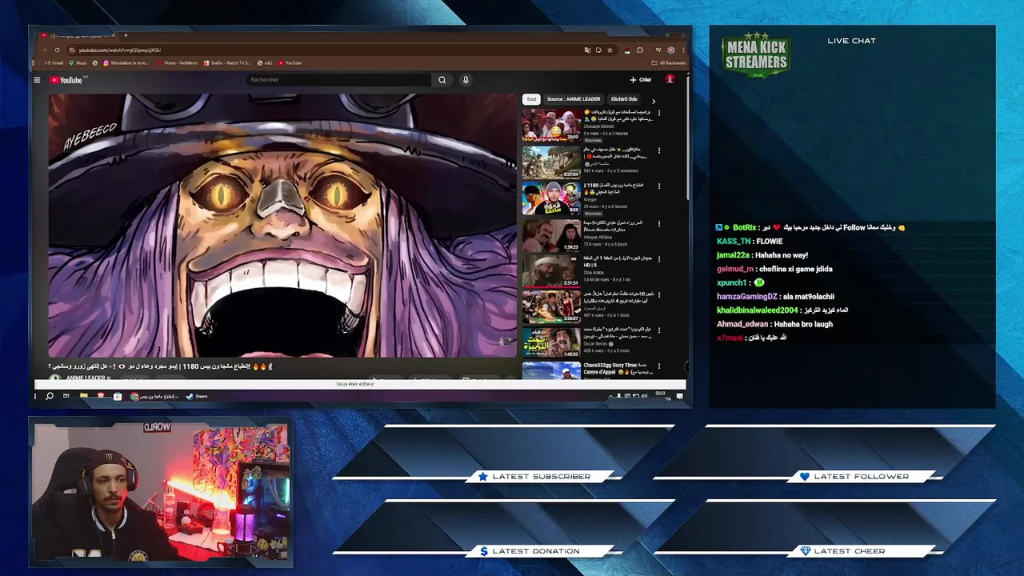This screenshot has height=576, width=1024.
Task: Open the YouTube bookmark in bookmarks bar
Action: (x=290, y=62)
